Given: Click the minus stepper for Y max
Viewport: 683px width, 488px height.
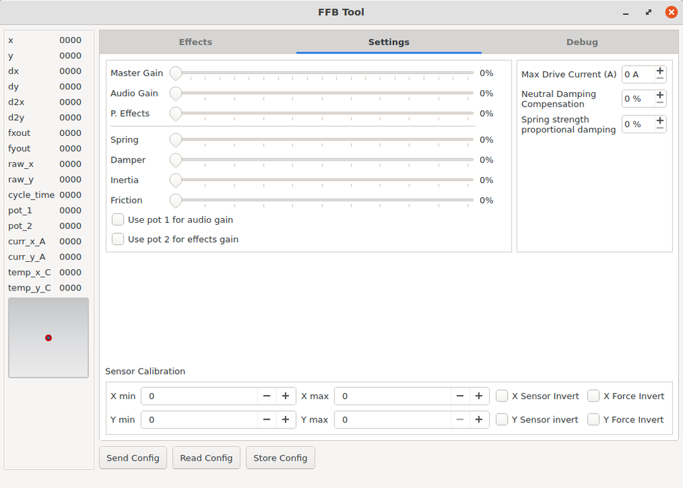Looking at the screenshot, I should point(460,419).
